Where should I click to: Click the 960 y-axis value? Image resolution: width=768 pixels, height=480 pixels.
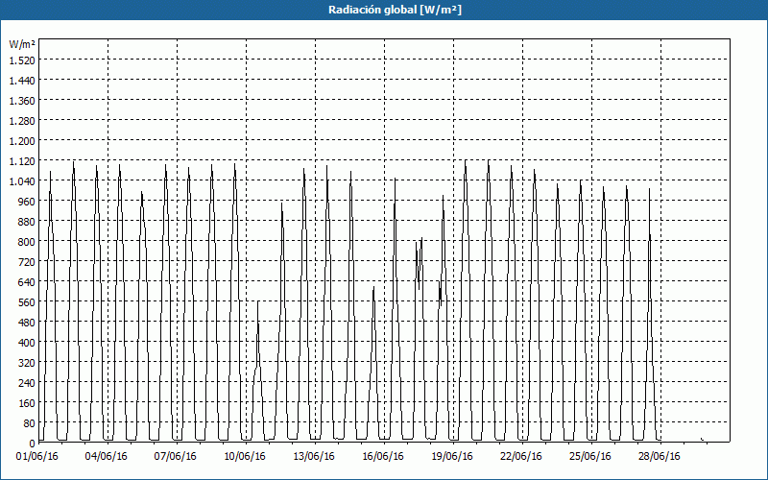coord(28,202)
